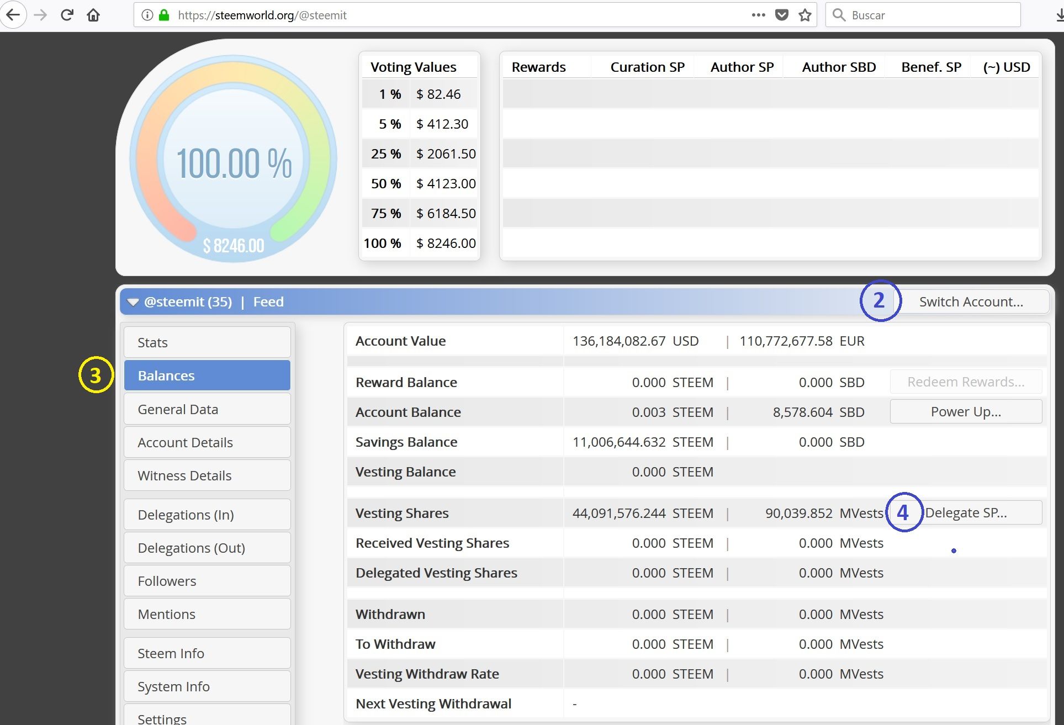Click the Curation SP column header
This screenshot has width=1064, height=725.
(647, 67)
